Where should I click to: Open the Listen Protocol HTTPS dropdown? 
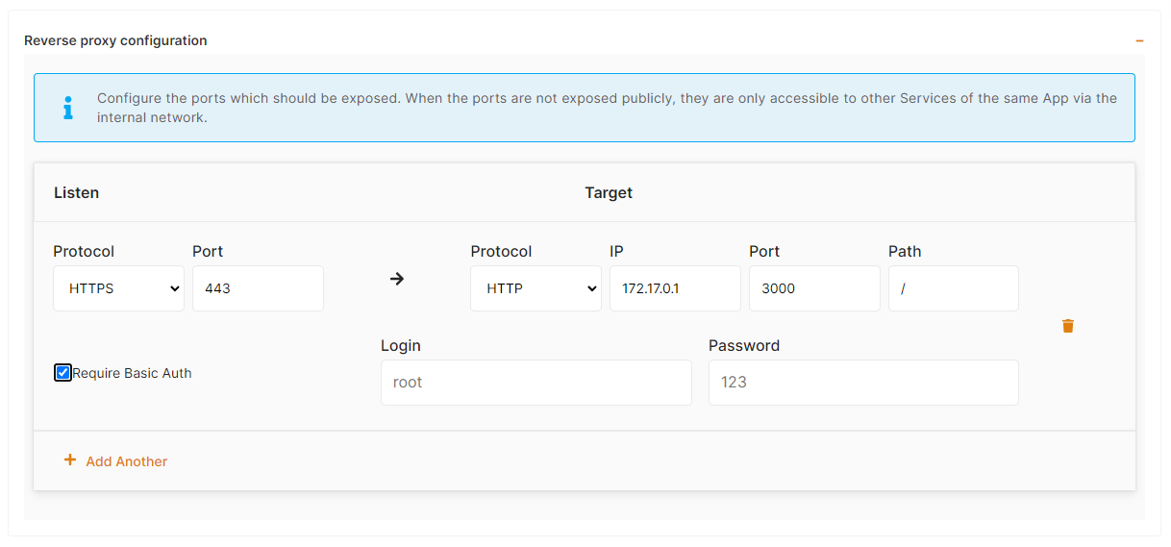pyautogui.click(x=118, y=288)
